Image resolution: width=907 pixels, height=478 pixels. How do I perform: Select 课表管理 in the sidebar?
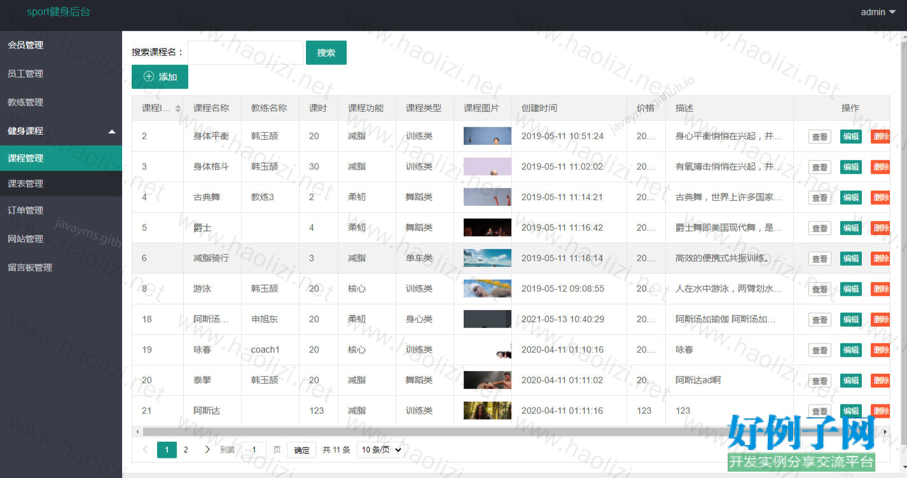(x=25, y=184)
